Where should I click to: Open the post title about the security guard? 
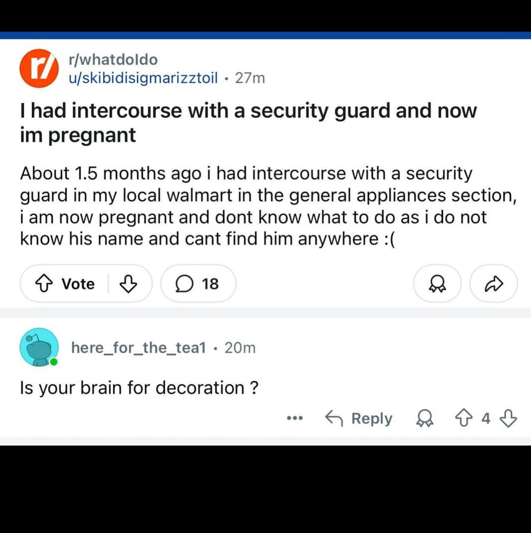pyautogui.click(x=248, y=122)
